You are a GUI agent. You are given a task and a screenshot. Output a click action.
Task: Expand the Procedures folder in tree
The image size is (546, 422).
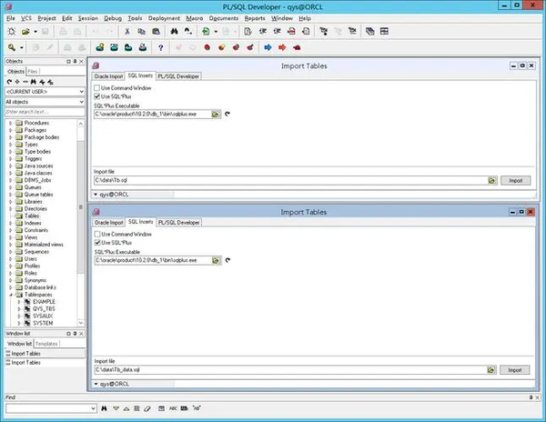click(10, 123)
